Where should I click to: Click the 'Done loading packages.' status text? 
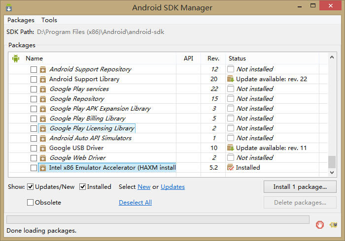[41, 231]
